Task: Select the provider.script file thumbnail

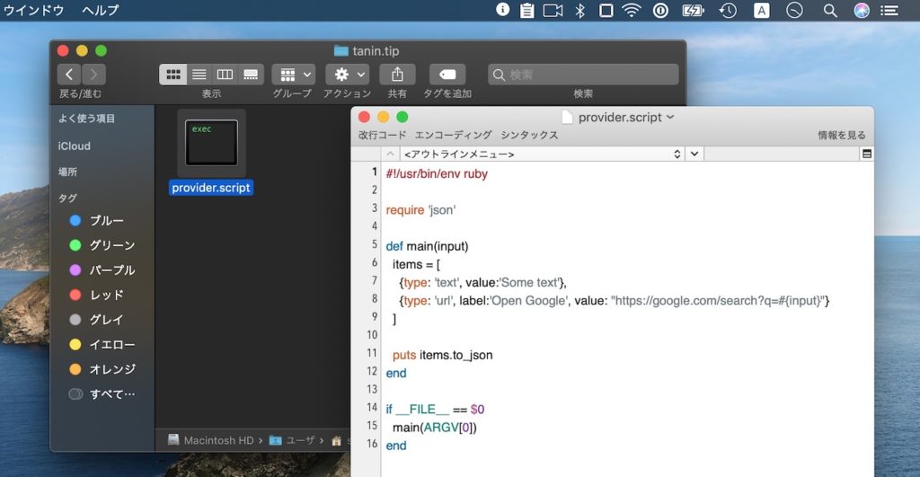Action: pyautogui.click(x=211, y=143)
